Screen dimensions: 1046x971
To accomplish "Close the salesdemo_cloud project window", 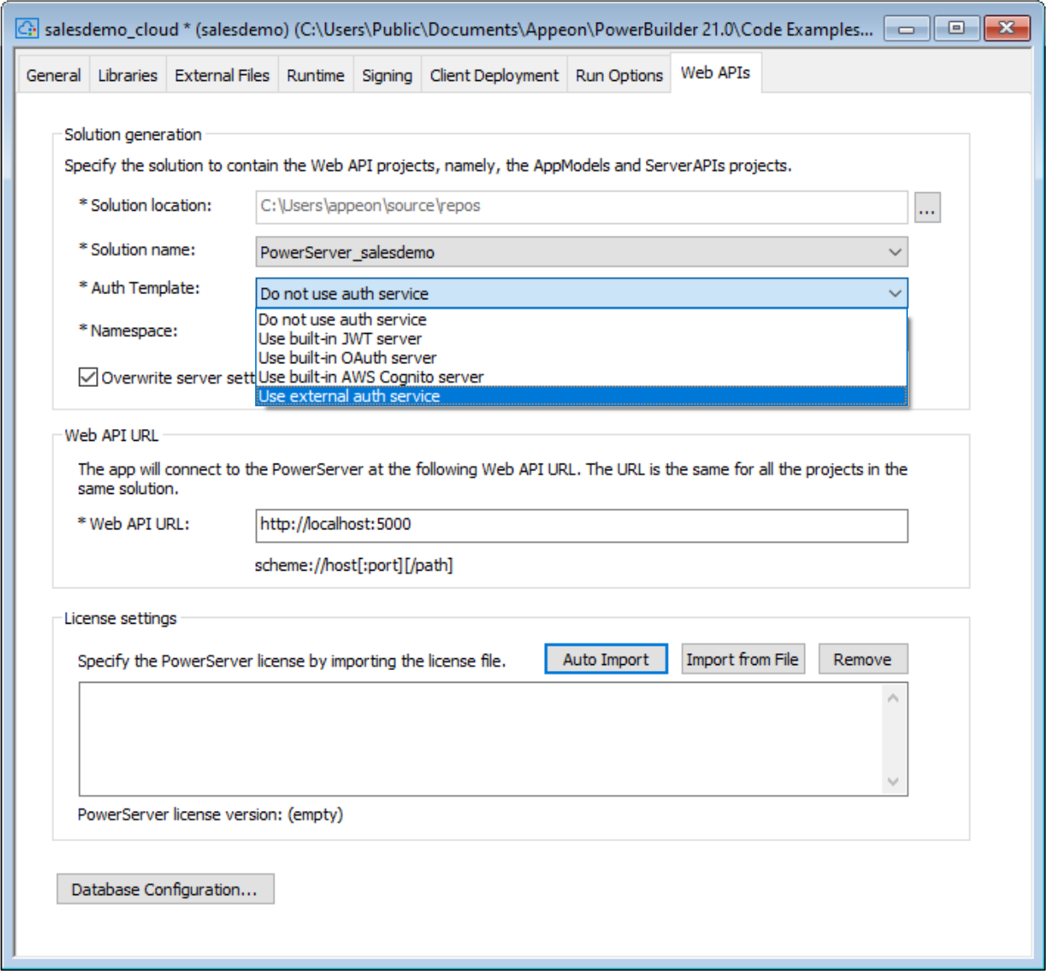I will (x=1006, y=29).
